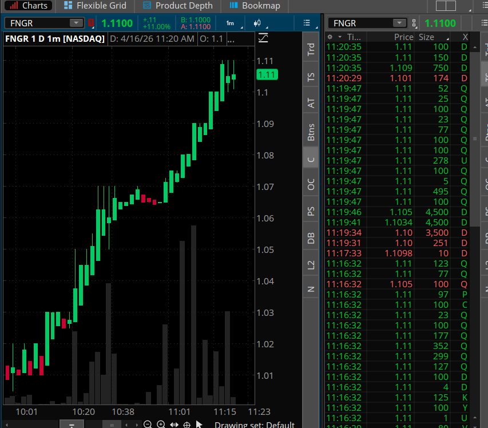This screenshot has width=488, height=428.
Task: Expand the arrow next to the gear icon
Action: pos(340,37)
